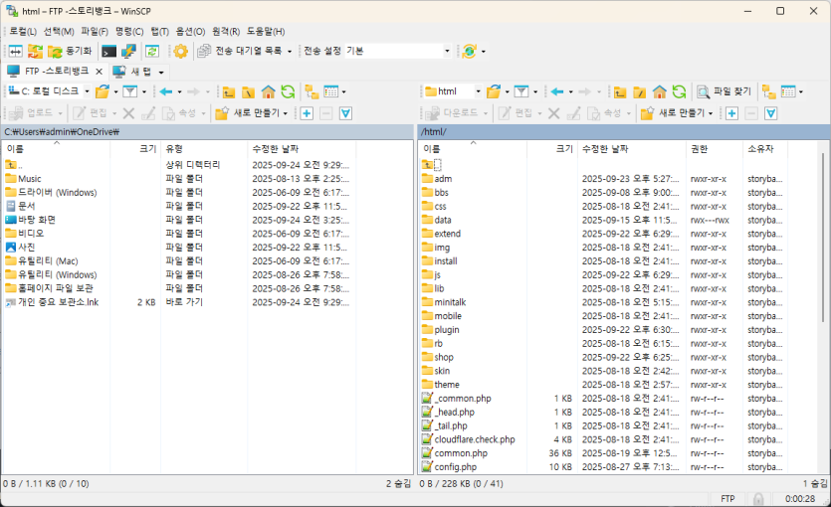Select the config.php file in remote list
This screenshot has height=507, width=831.
455,467
